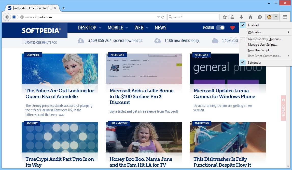Click the 3D PRINTING category tag

pyautogui.click(x=201, y=123)
